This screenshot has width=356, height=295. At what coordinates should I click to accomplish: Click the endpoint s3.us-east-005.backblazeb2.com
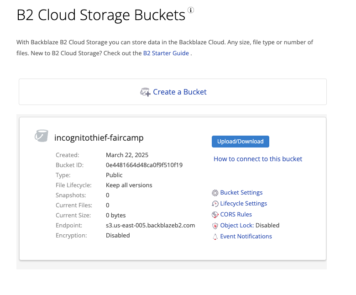click(x=150, y=226)
